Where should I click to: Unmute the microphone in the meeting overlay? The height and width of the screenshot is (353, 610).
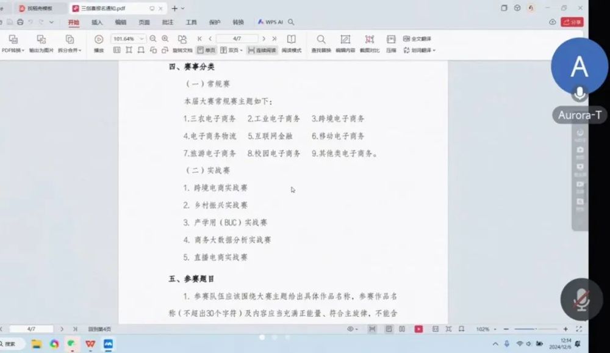(579, 299)
